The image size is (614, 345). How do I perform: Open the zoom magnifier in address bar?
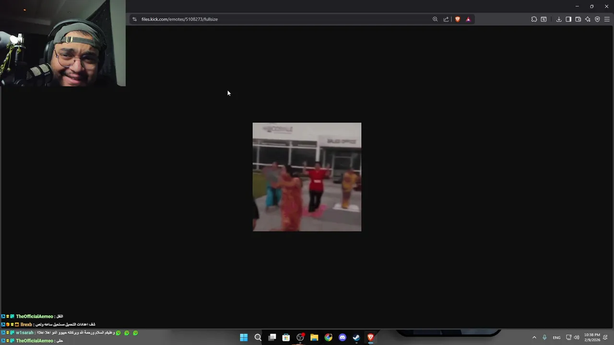435,19
